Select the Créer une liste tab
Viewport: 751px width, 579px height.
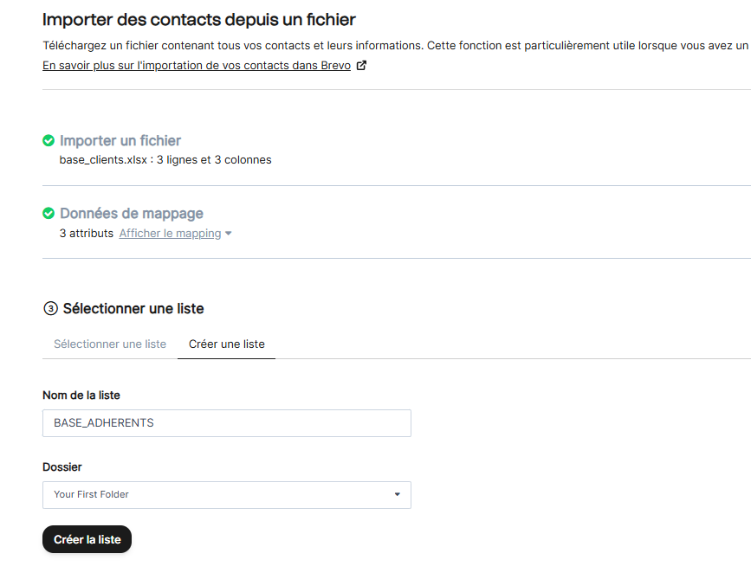click(227, 344)
